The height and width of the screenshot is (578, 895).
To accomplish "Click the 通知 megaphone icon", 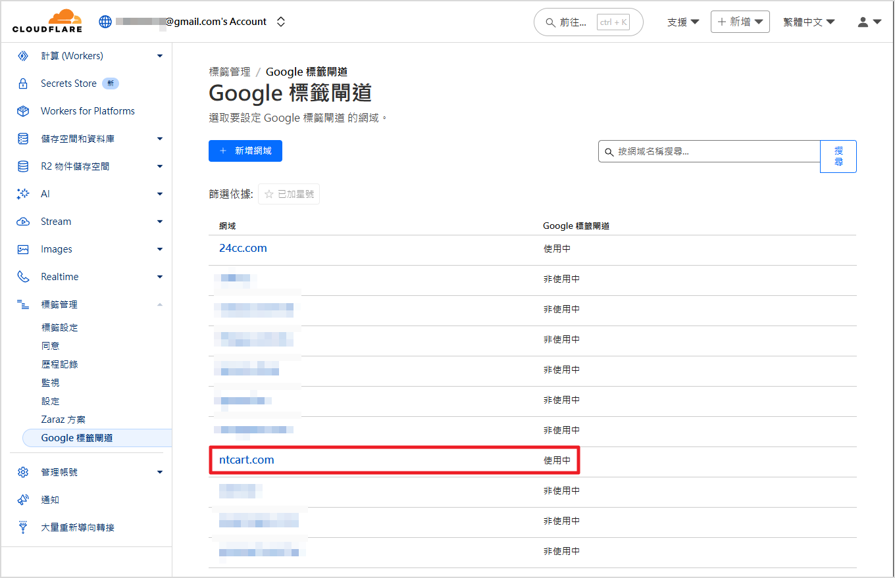I will [23, 500].
